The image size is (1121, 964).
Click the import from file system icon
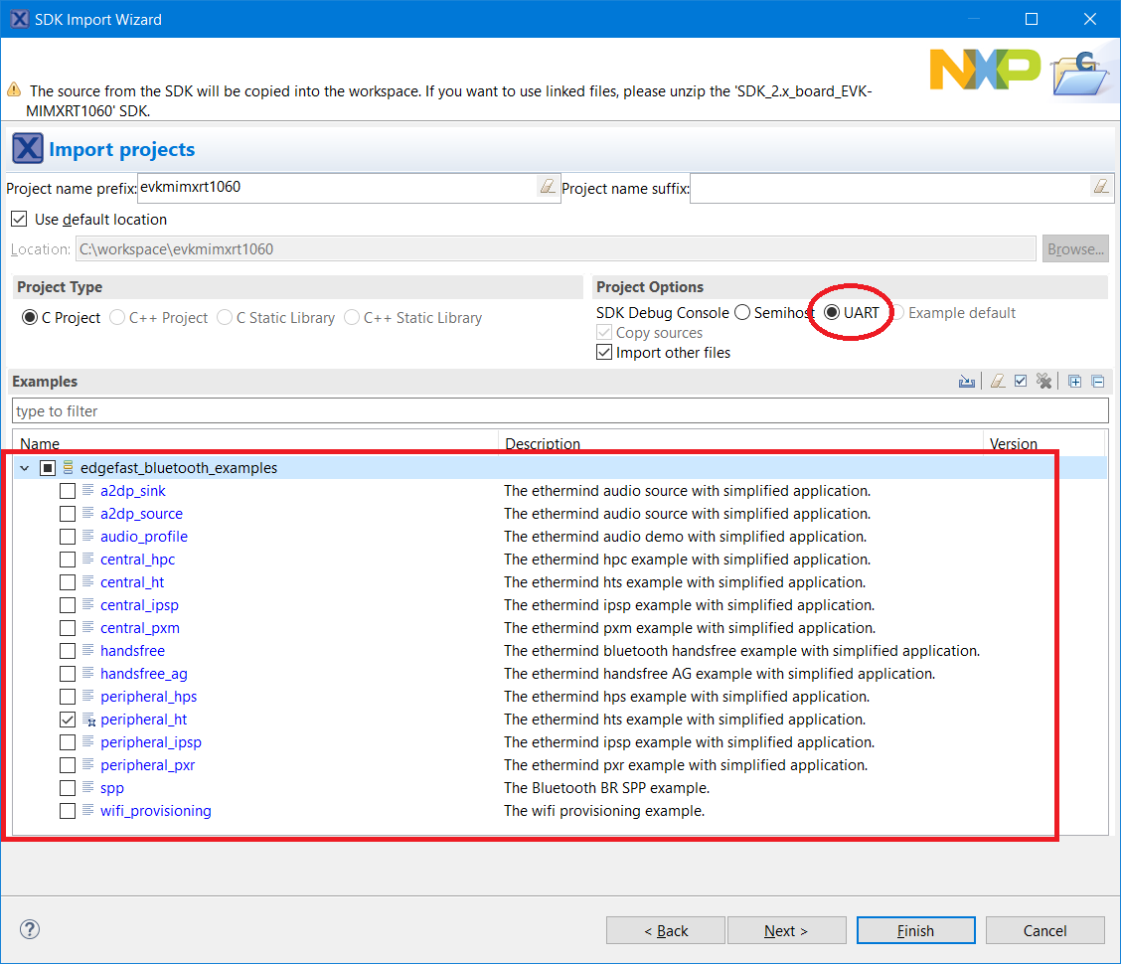(966, 382)
